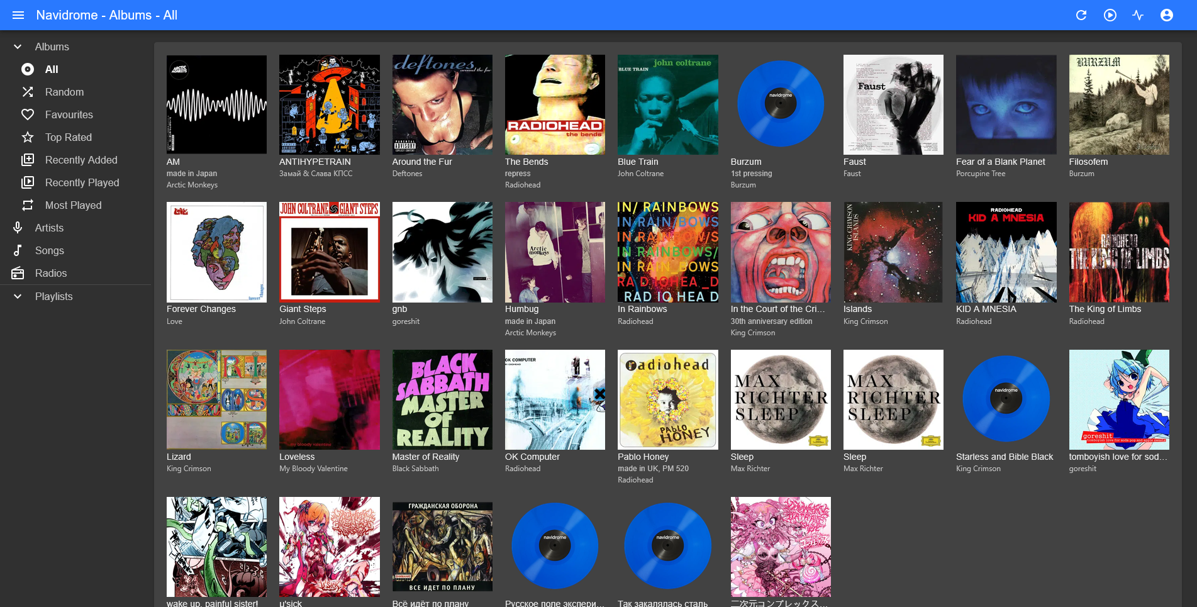Open The Bends album cover
Viewport: 1197px width, 607px height.
tap(555, 104)
